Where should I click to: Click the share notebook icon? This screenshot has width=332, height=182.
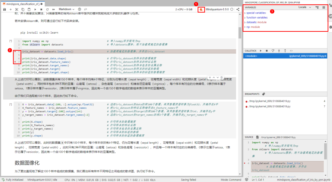[238, 10]
